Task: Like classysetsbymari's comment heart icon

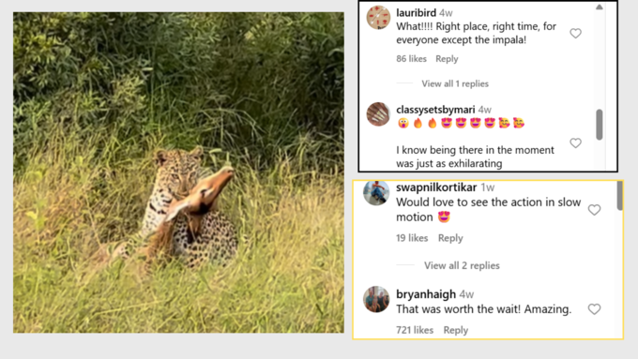Action: point(575,143)
